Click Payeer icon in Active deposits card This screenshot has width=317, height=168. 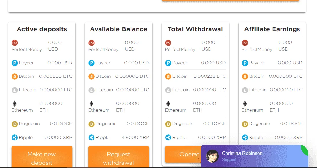click(15, 63)
